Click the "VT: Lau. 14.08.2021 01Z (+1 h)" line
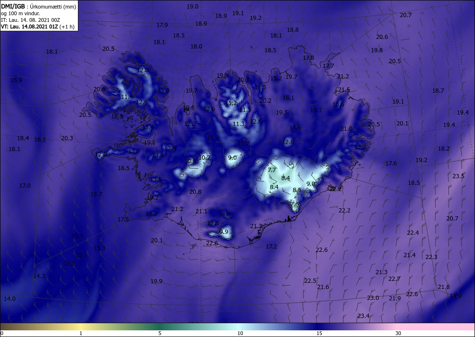The image size is (475, 337). 38,27
